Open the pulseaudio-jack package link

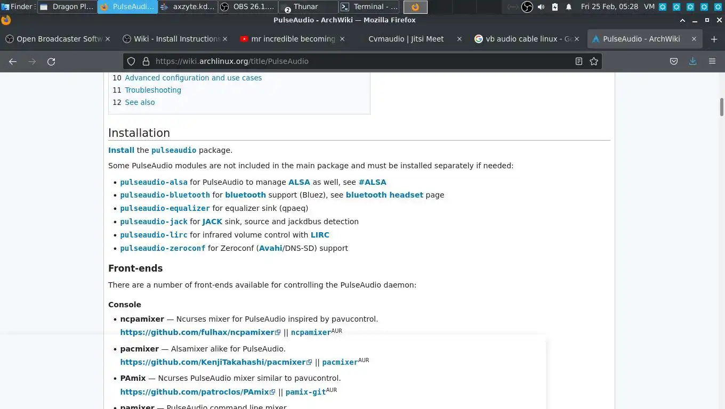(154, 222)
